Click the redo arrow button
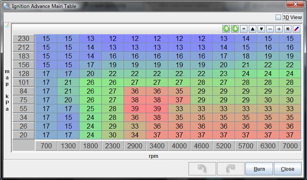The width and height of the screenshot is (307, 180). click(231, 169)
